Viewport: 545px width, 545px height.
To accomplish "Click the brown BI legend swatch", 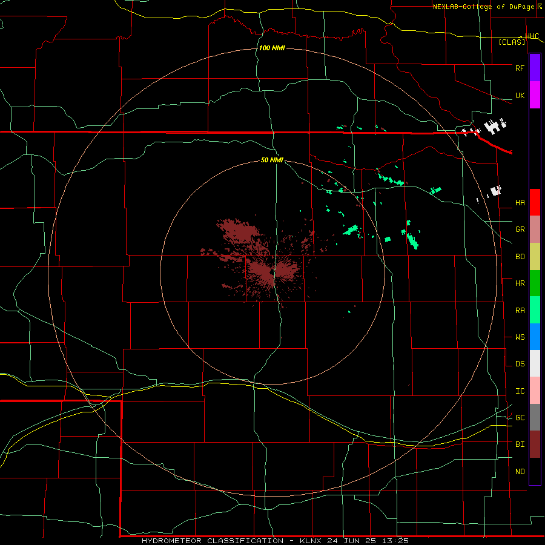I will click(x=535, y=444).
